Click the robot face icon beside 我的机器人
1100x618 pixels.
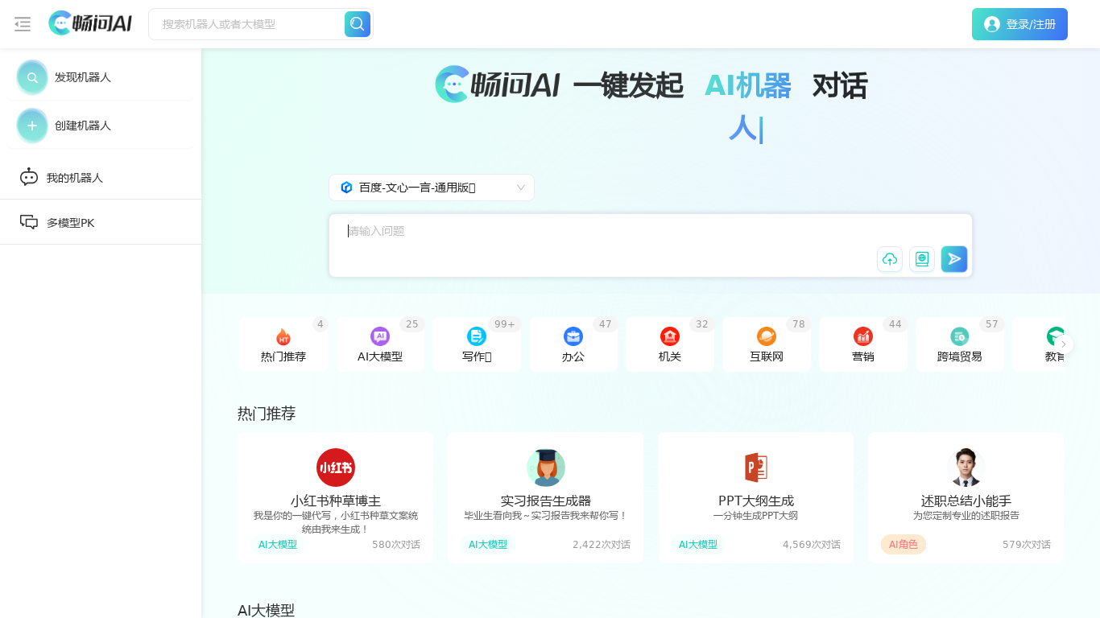pyautogui.click(x=29, y=177)
